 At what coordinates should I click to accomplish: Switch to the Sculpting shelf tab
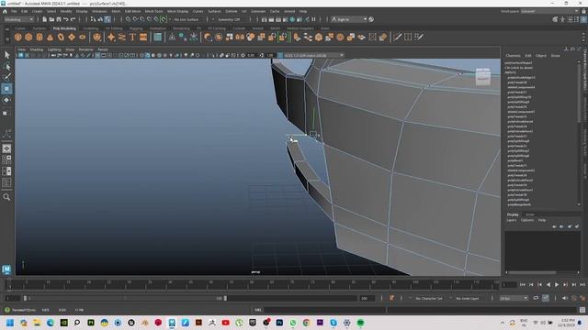[91, 28]
